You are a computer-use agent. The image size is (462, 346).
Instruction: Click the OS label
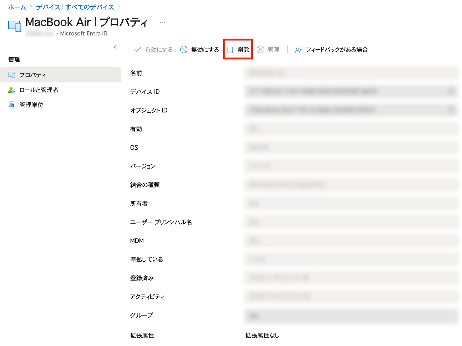[x=134, y=148]
